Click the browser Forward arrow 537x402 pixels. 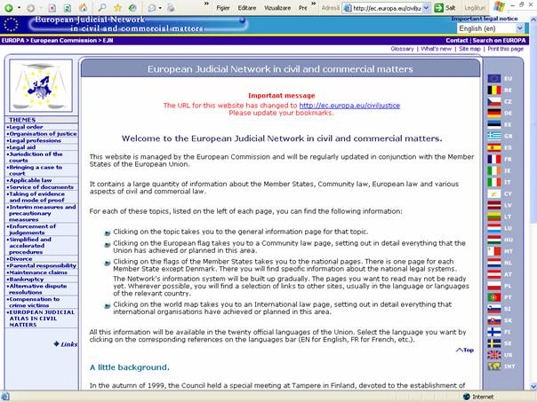point(30,8)
